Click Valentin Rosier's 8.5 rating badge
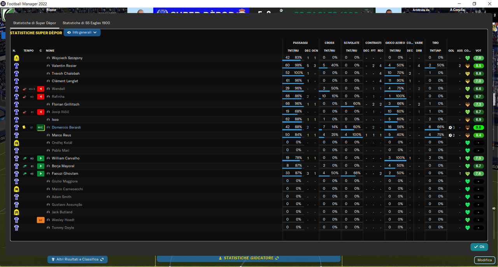 (479, 66)
